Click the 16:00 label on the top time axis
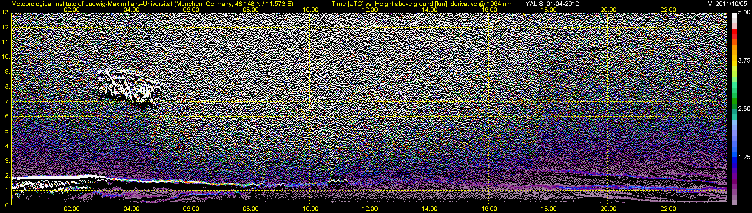Viewport: 752px width, 213px height. point(489,10)
